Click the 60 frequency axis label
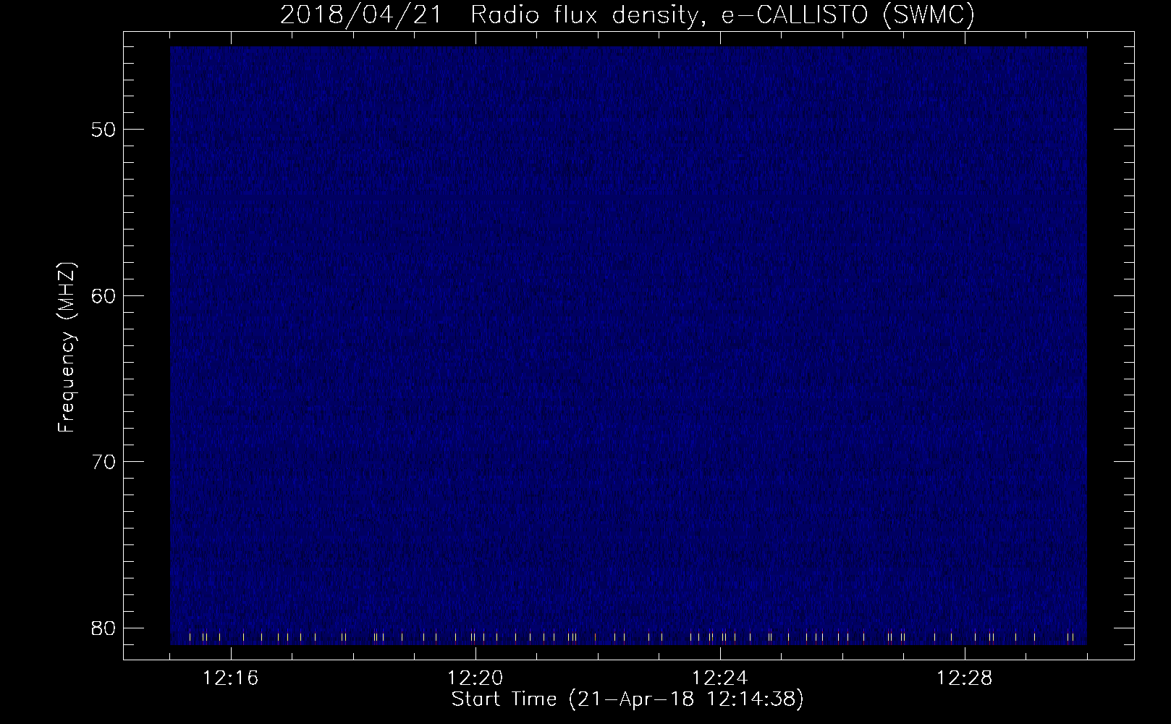 pyautogui.click(x=102, y=295)
